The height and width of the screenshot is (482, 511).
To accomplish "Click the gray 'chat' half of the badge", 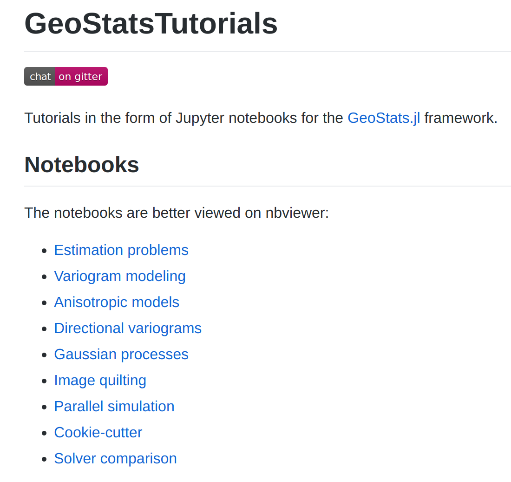I will tap(39, 76).
